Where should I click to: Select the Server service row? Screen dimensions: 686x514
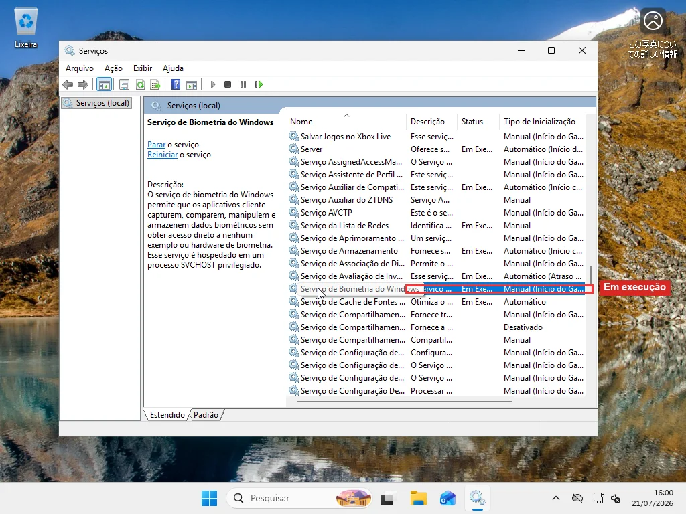pyautogui.click(x=436, y=149)
